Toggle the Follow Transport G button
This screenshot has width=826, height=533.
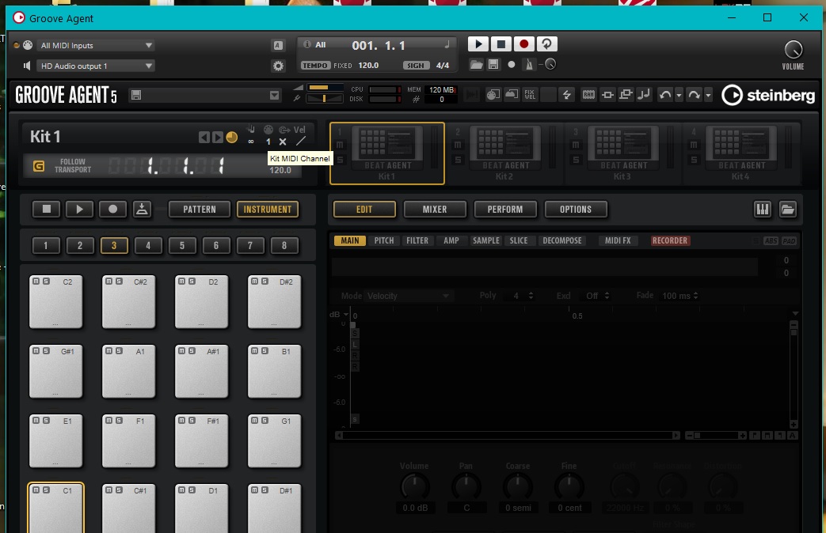pyautogui.click(x=39, y=166)
